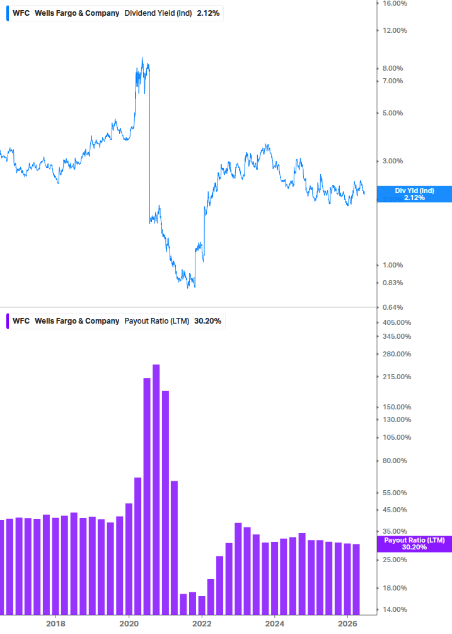Select the blue color bar beside Dividend Yield legend

pyautogui.click(x=8, y=13)
